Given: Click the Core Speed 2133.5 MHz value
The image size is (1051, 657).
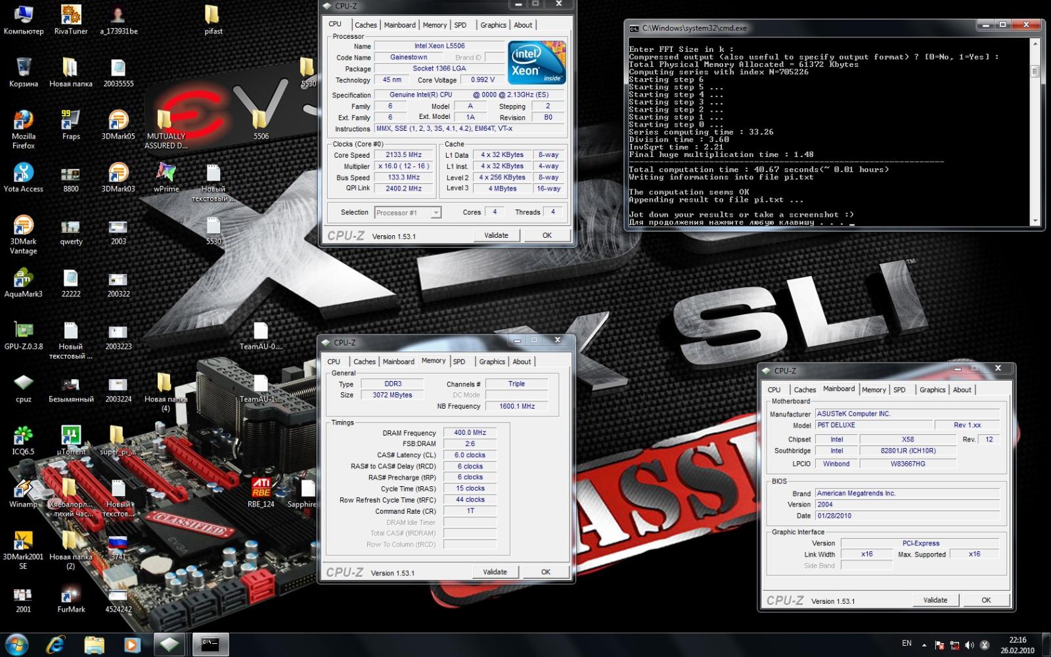Looking at the screenshot, I should tap(403, 155).
